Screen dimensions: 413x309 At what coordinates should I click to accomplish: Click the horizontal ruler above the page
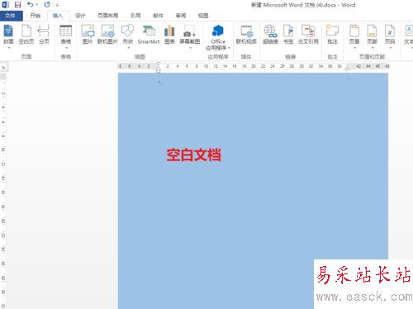tap(254, 66)
